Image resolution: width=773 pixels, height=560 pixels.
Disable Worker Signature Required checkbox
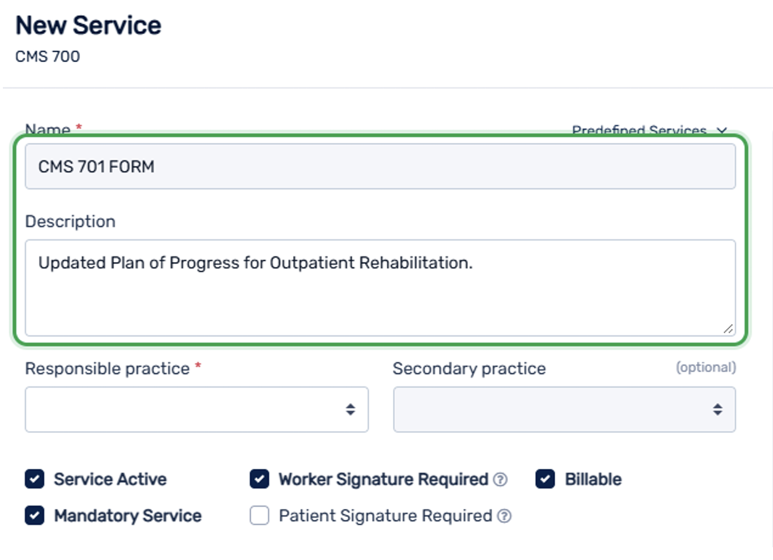pyautogui.click(x=259, y=479)
